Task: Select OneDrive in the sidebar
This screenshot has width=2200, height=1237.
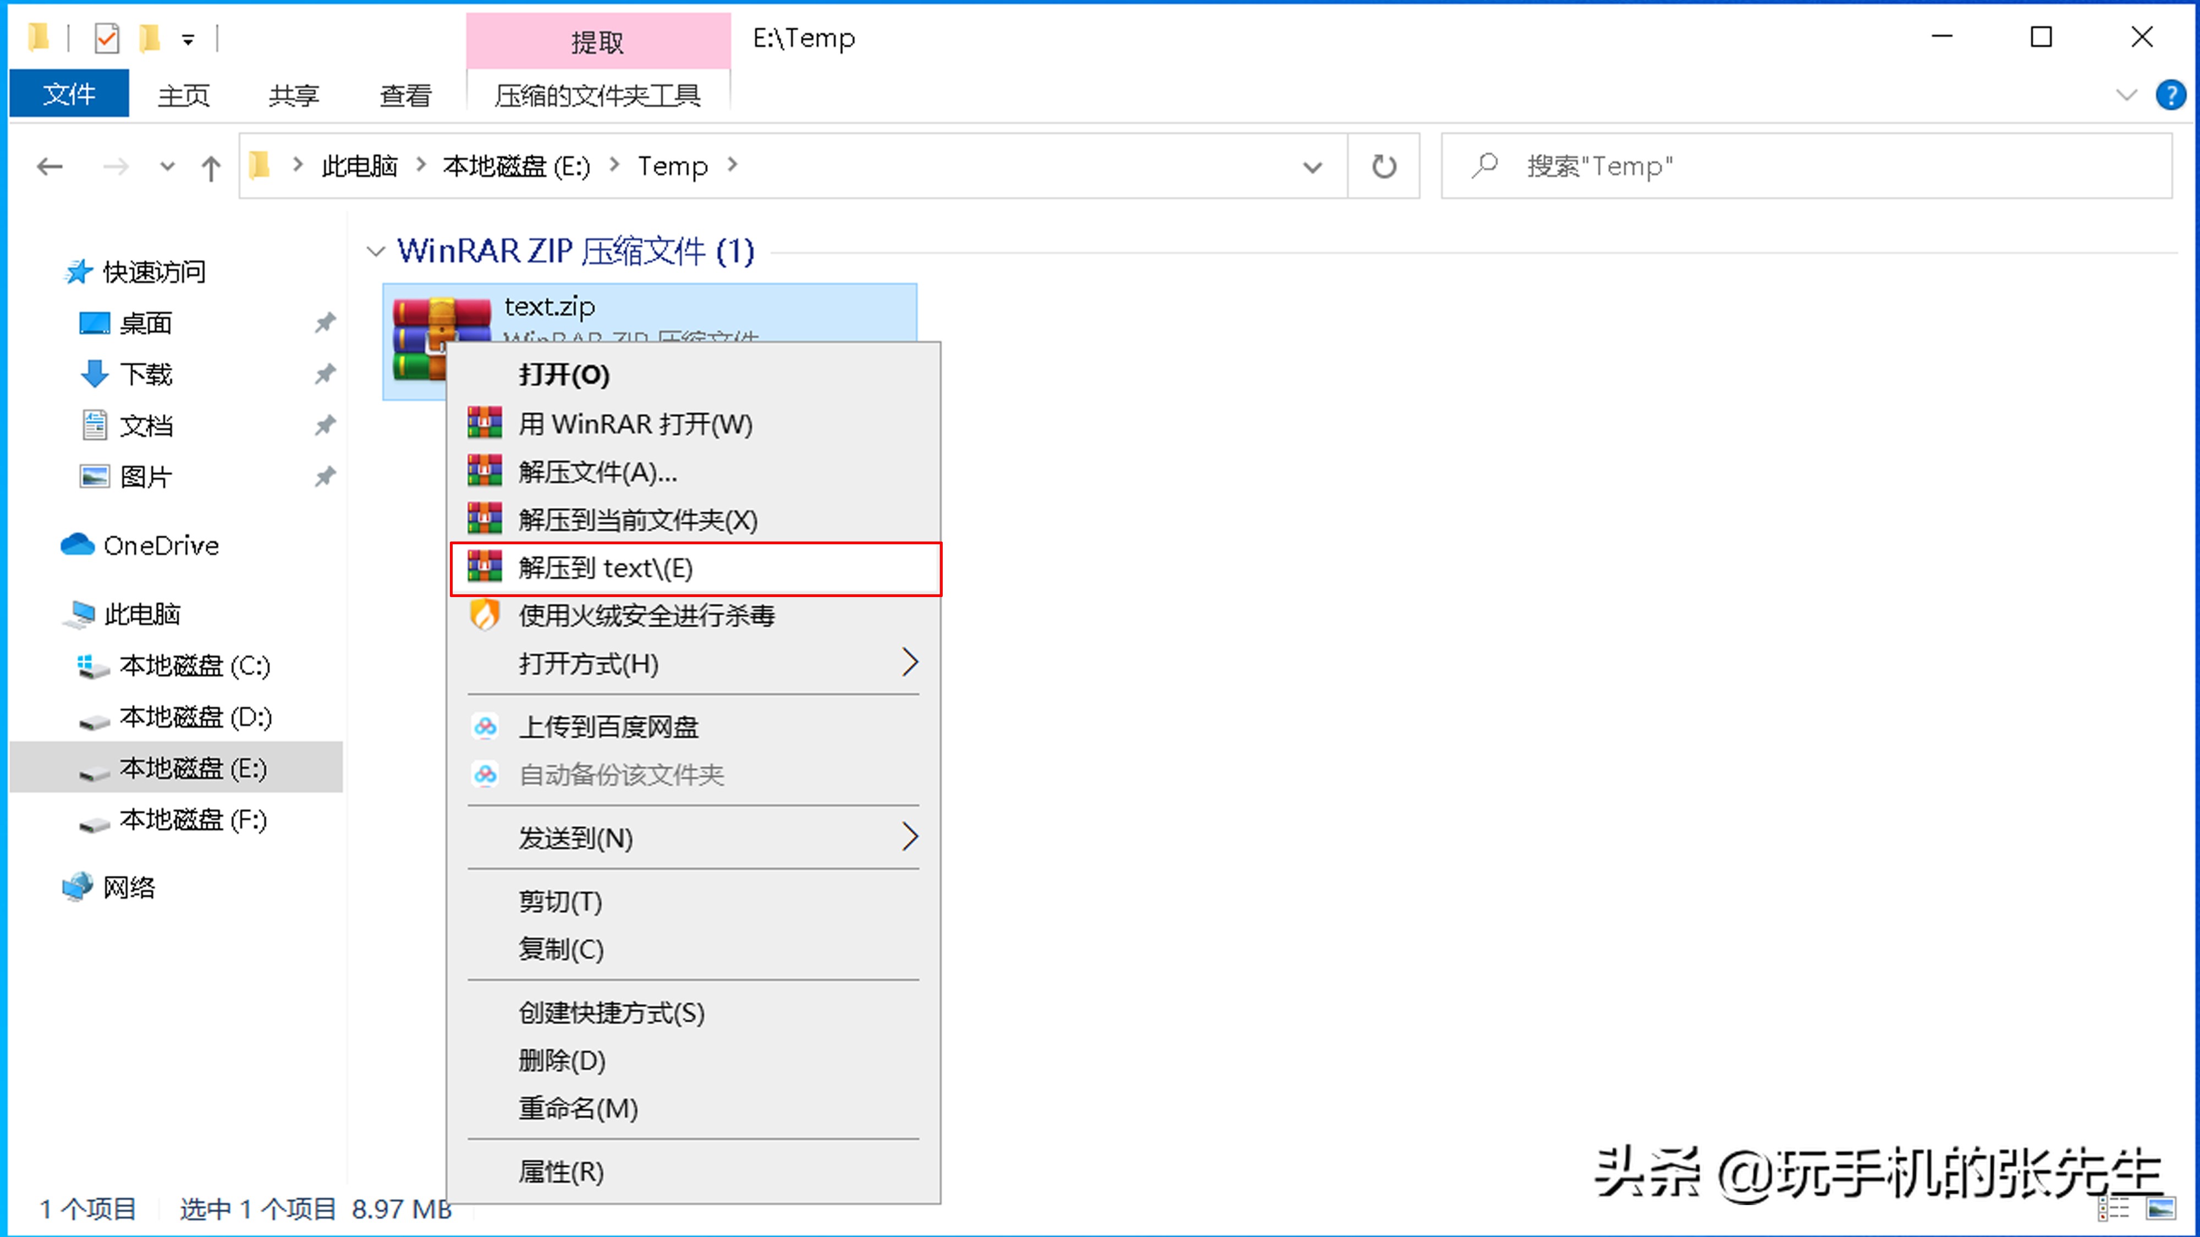Action: [x=162, y=545]
